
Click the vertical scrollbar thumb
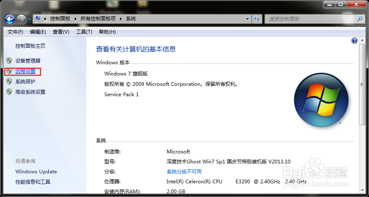click(362, 85)
